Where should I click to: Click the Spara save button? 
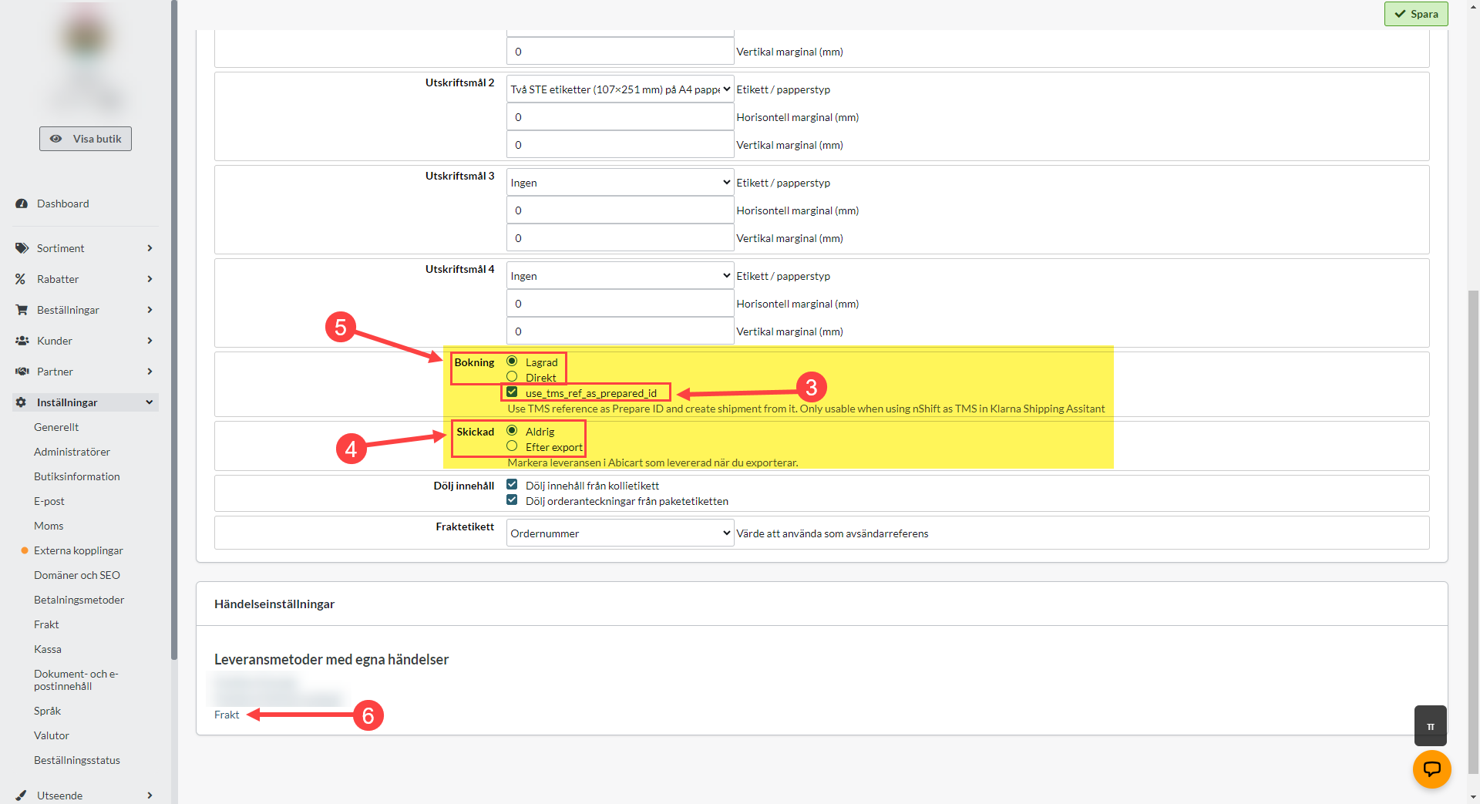pyautogui.click(x=1416, y=14)
